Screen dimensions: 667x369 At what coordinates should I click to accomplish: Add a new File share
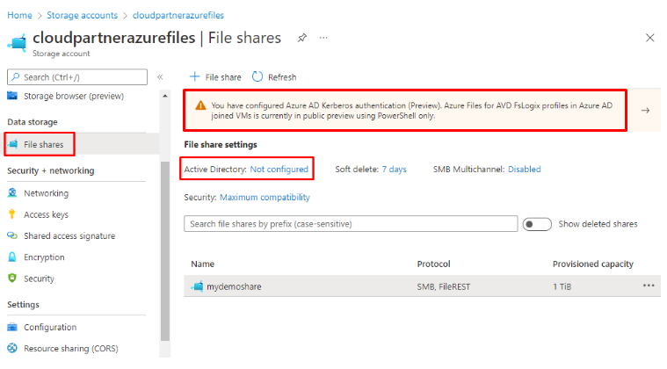click(x=216, y=77)
